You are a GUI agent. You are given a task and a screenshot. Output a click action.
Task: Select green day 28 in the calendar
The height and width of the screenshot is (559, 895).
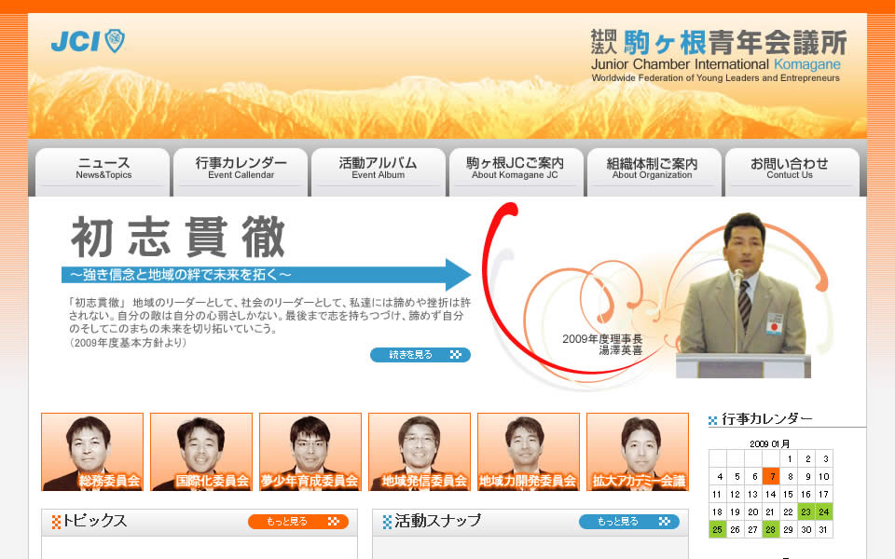click(x=771, y=529)
